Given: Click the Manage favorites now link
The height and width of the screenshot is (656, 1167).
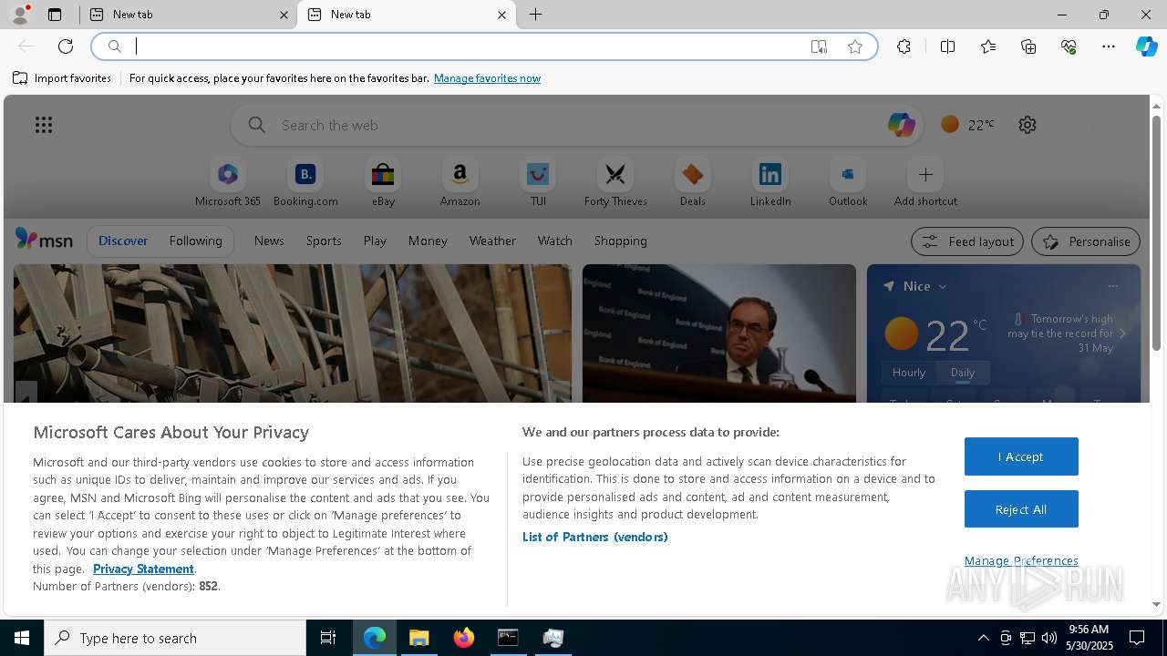Looking at the screenshot, I should pyautogui.click(x=487, y=78).
